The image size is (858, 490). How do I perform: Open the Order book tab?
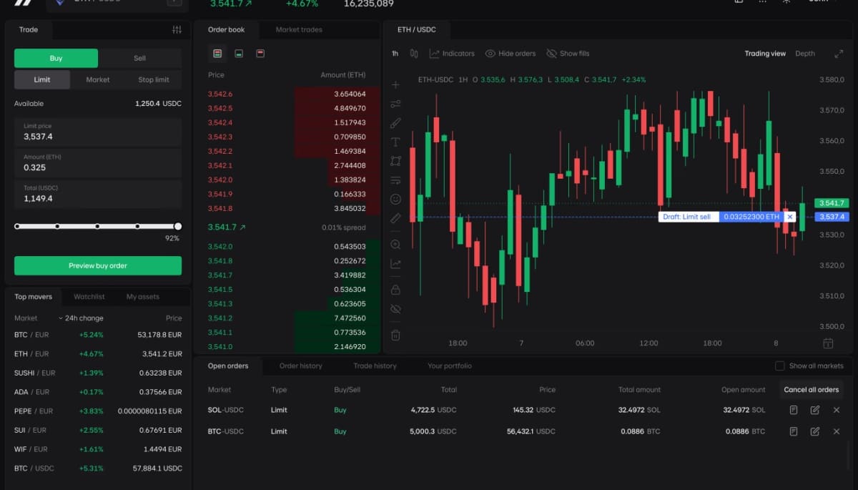pos(226,30)
